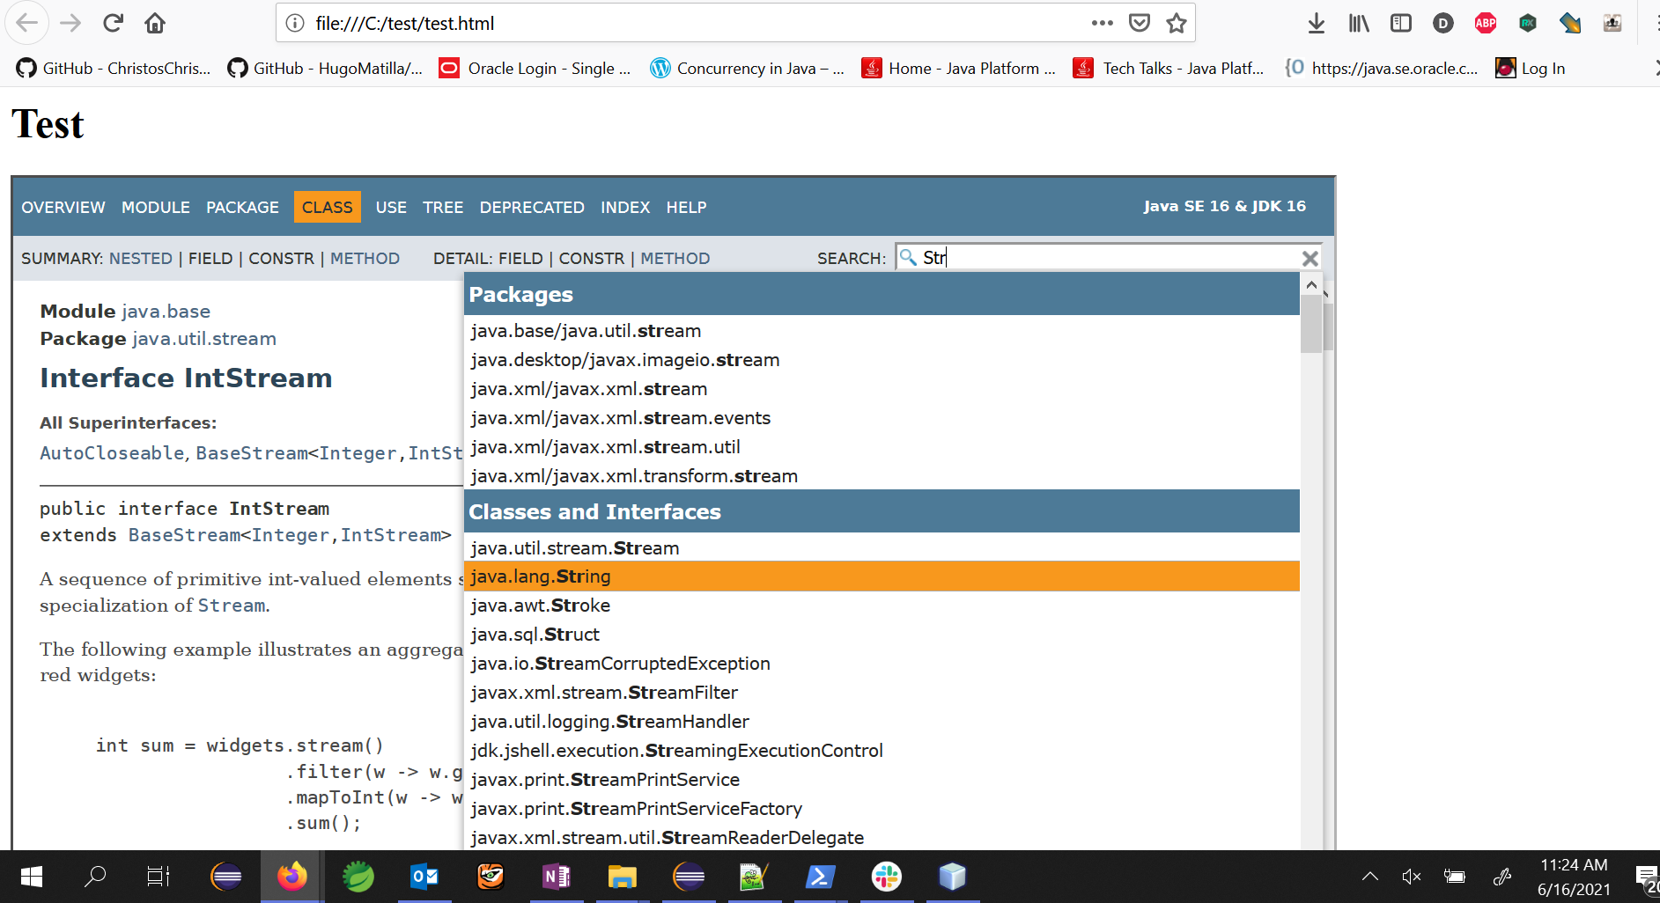Bookmark this page with the star icon
Viewport: 1660px width, 903px height.
click(1176, 23)
